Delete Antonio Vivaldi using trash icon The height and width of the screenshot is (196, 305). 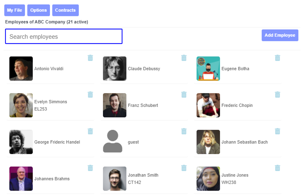(x=90, y=58)
